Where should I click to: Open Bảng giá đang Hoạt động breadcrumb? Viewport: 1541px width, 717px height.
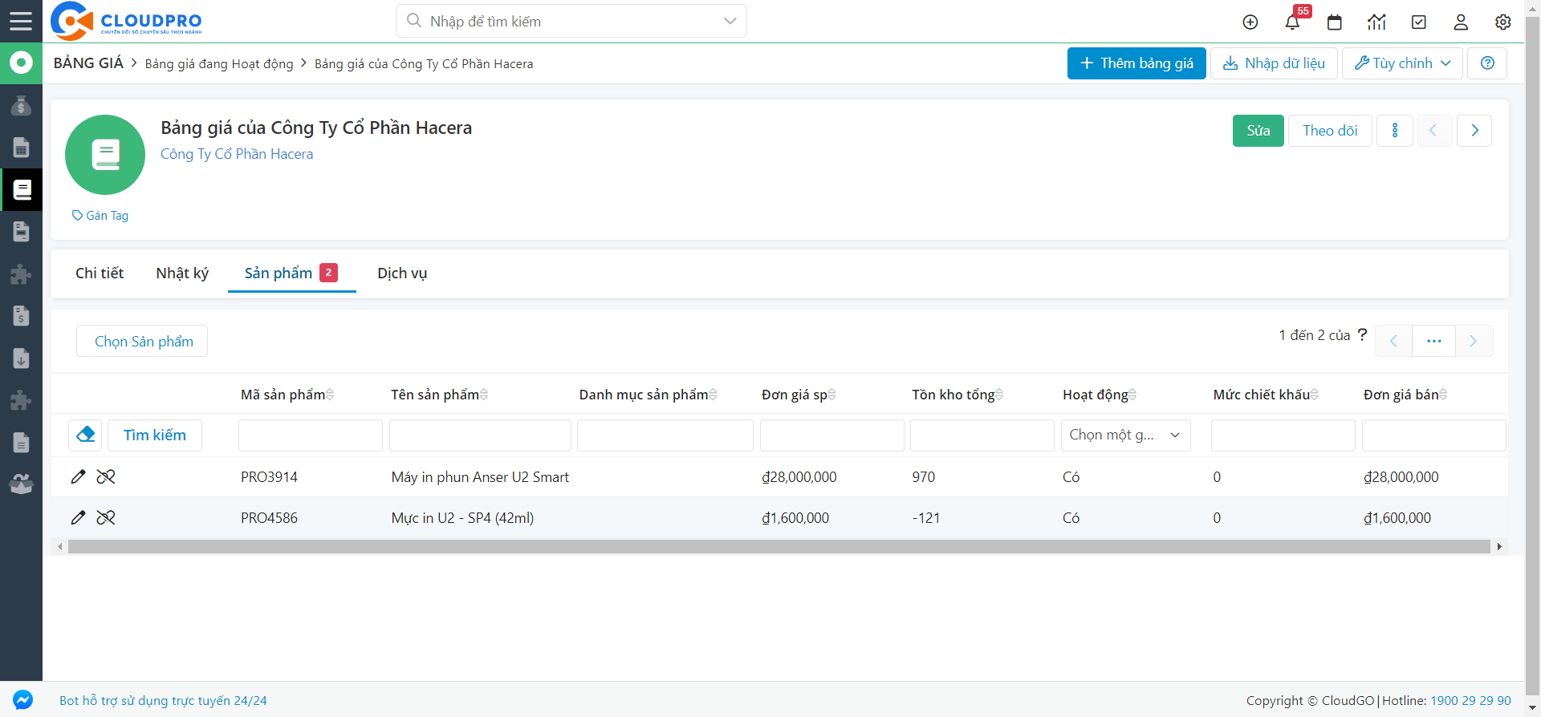click(219, 64)
